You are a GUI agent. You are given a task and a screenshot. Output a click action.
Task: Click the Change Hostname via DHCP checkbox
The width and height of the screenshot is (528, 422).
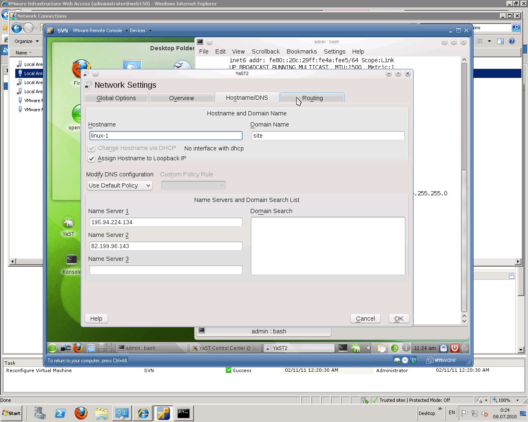pos(92,148)
